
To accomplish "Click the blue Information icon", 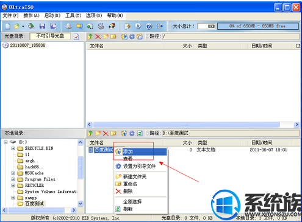I will pos(138,26).
